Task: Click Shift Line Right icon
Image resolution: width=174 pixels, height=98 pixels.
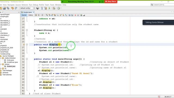Action: (x=72, y=15)
